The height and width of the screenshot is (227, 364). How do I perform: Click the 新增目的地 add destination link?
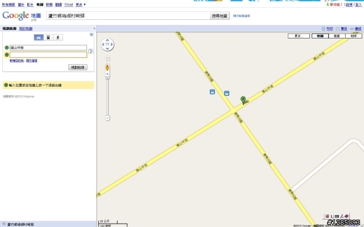tap(16, 61)
